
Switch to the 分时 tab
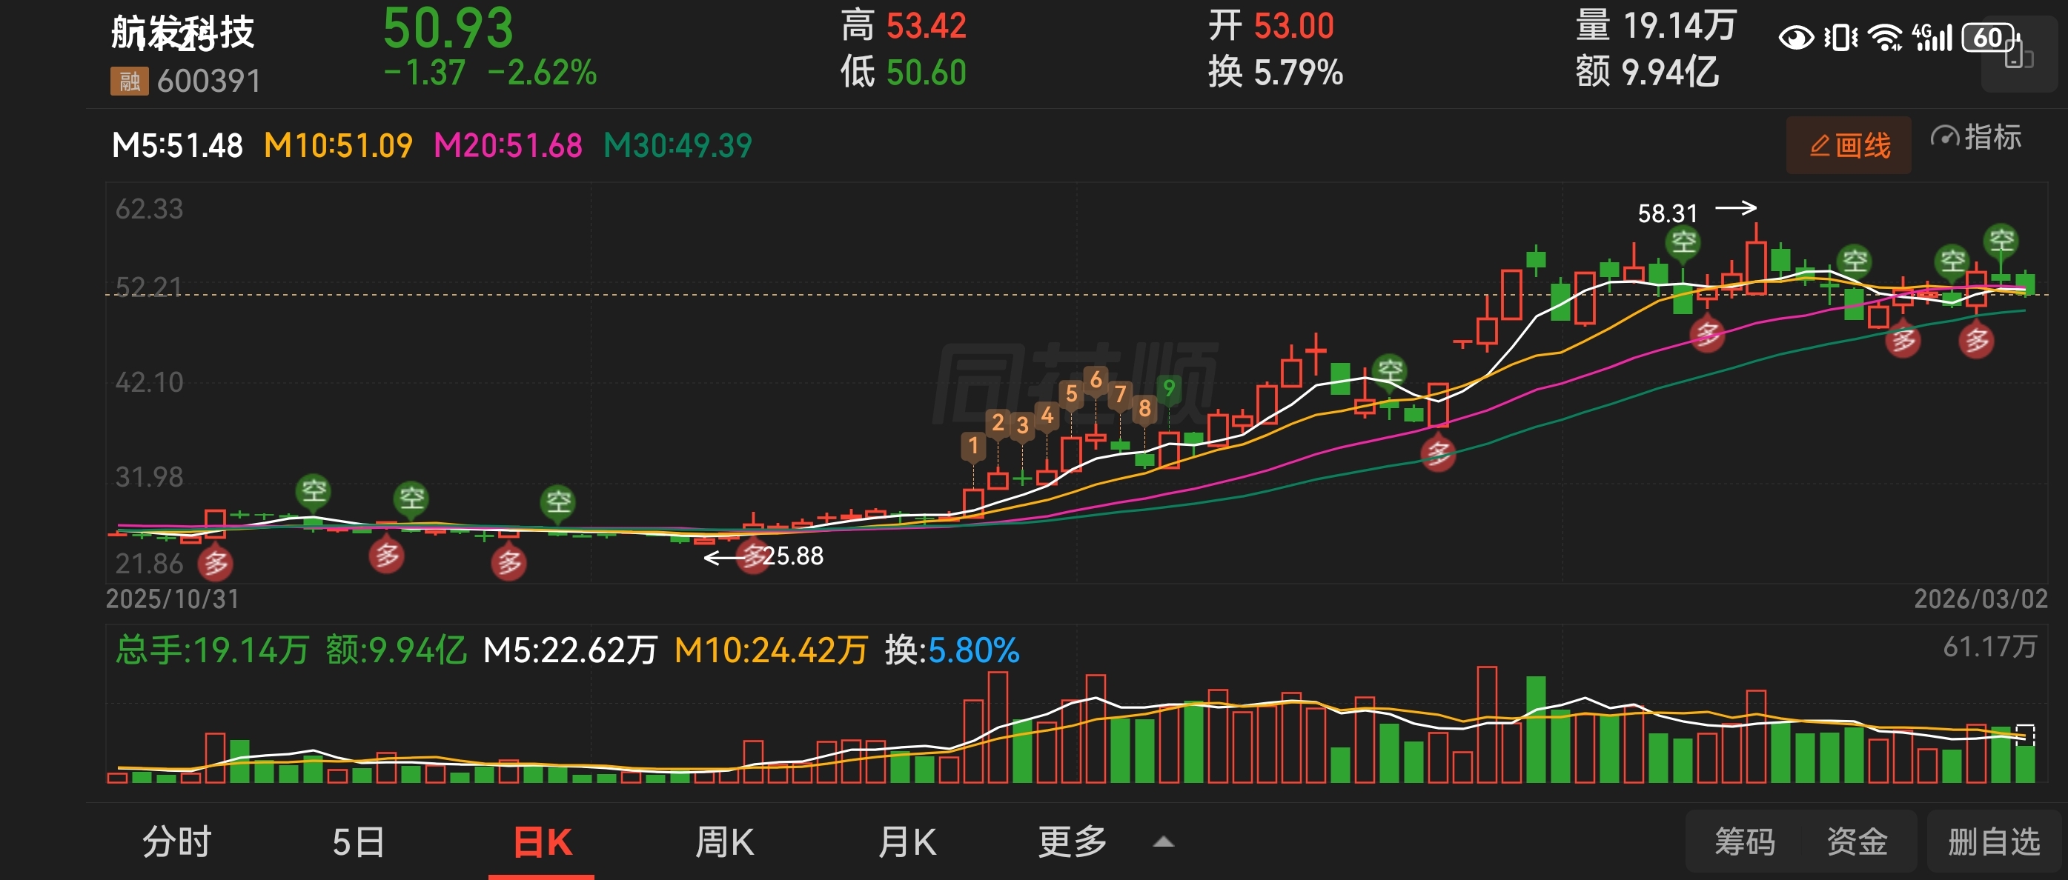176,842
